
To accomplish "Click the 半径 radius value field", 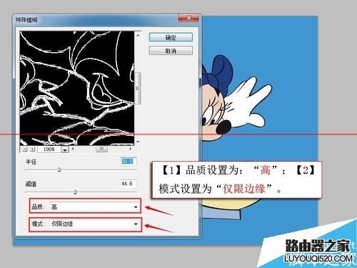I will [129, 162].
